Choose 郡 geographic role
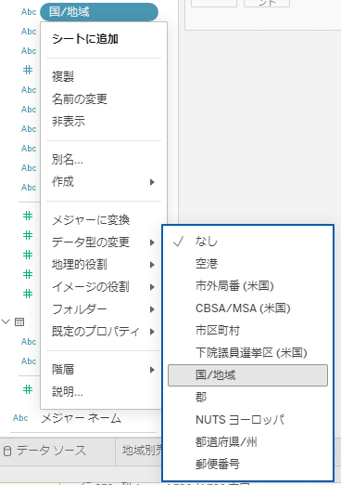 pyautogui.click(x=247, y=398)
